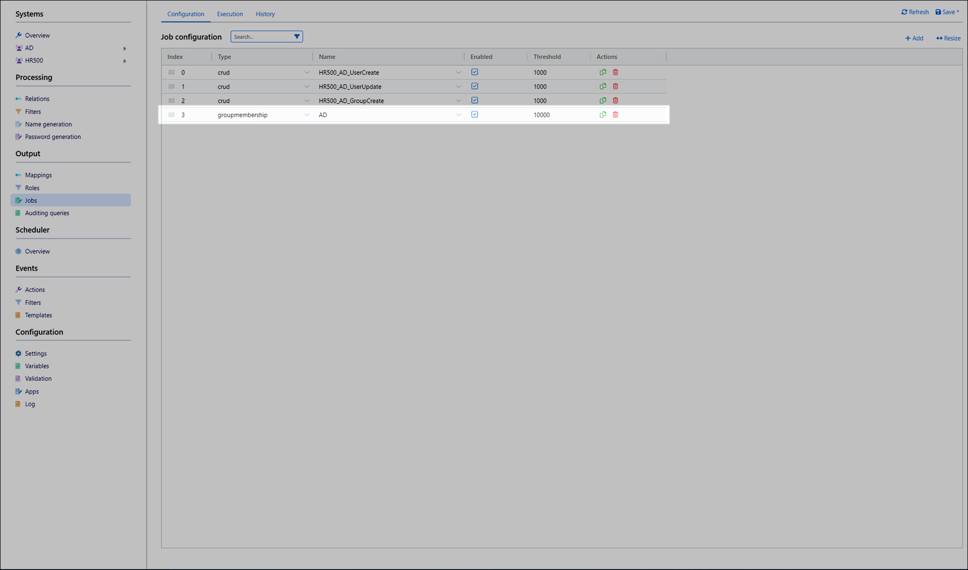
Task: Click trash icon for groupmembership job
Action: point(615,115)
